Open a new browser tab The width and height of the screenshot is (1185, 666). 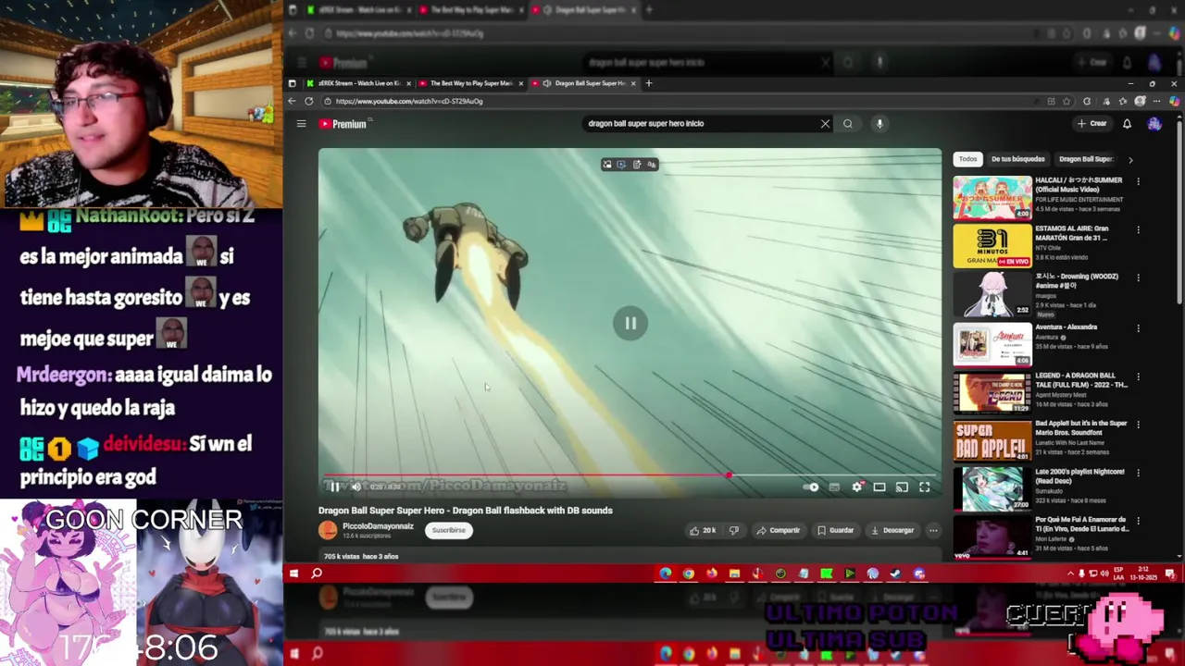pos(648,83)
